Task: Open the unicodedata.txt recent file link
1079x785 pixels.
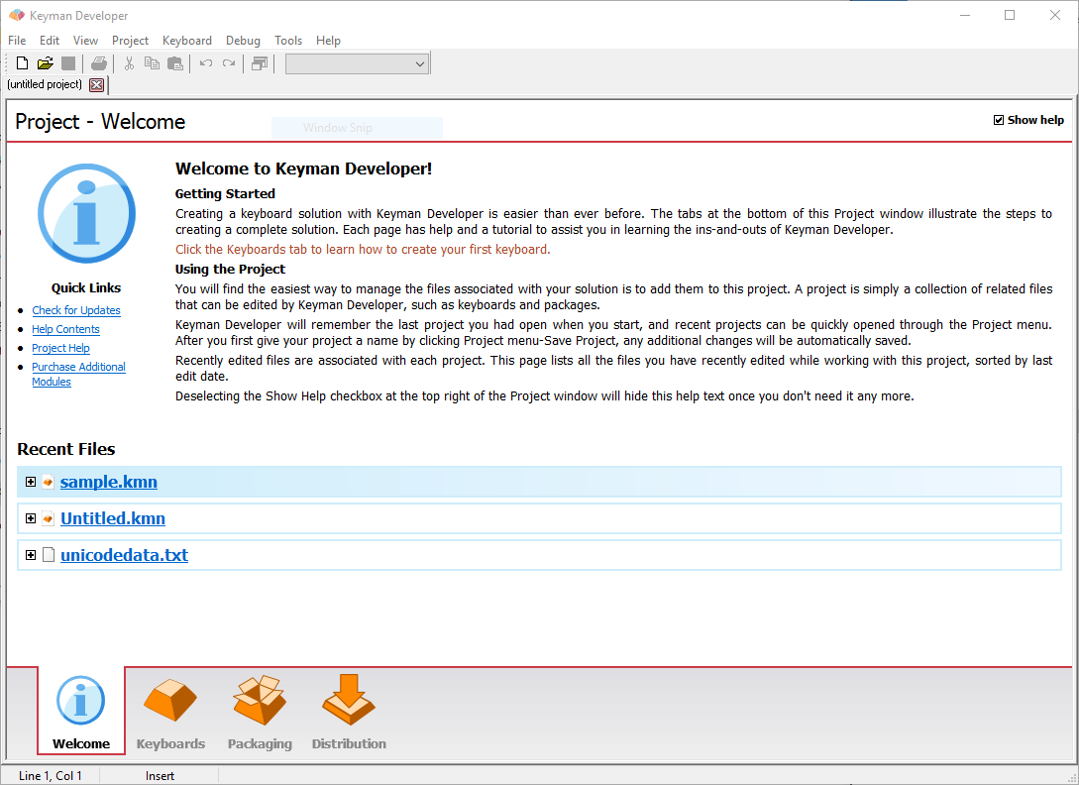Action: click(x=124, y=554)
